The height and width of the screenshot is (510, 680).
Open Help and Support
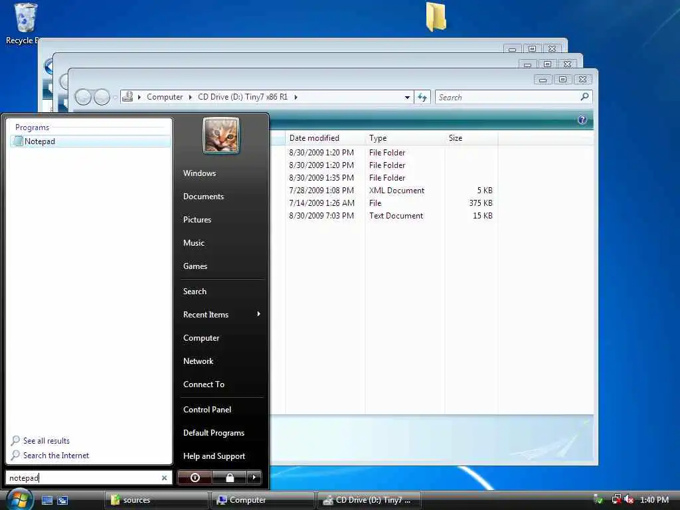pos(214,456)
